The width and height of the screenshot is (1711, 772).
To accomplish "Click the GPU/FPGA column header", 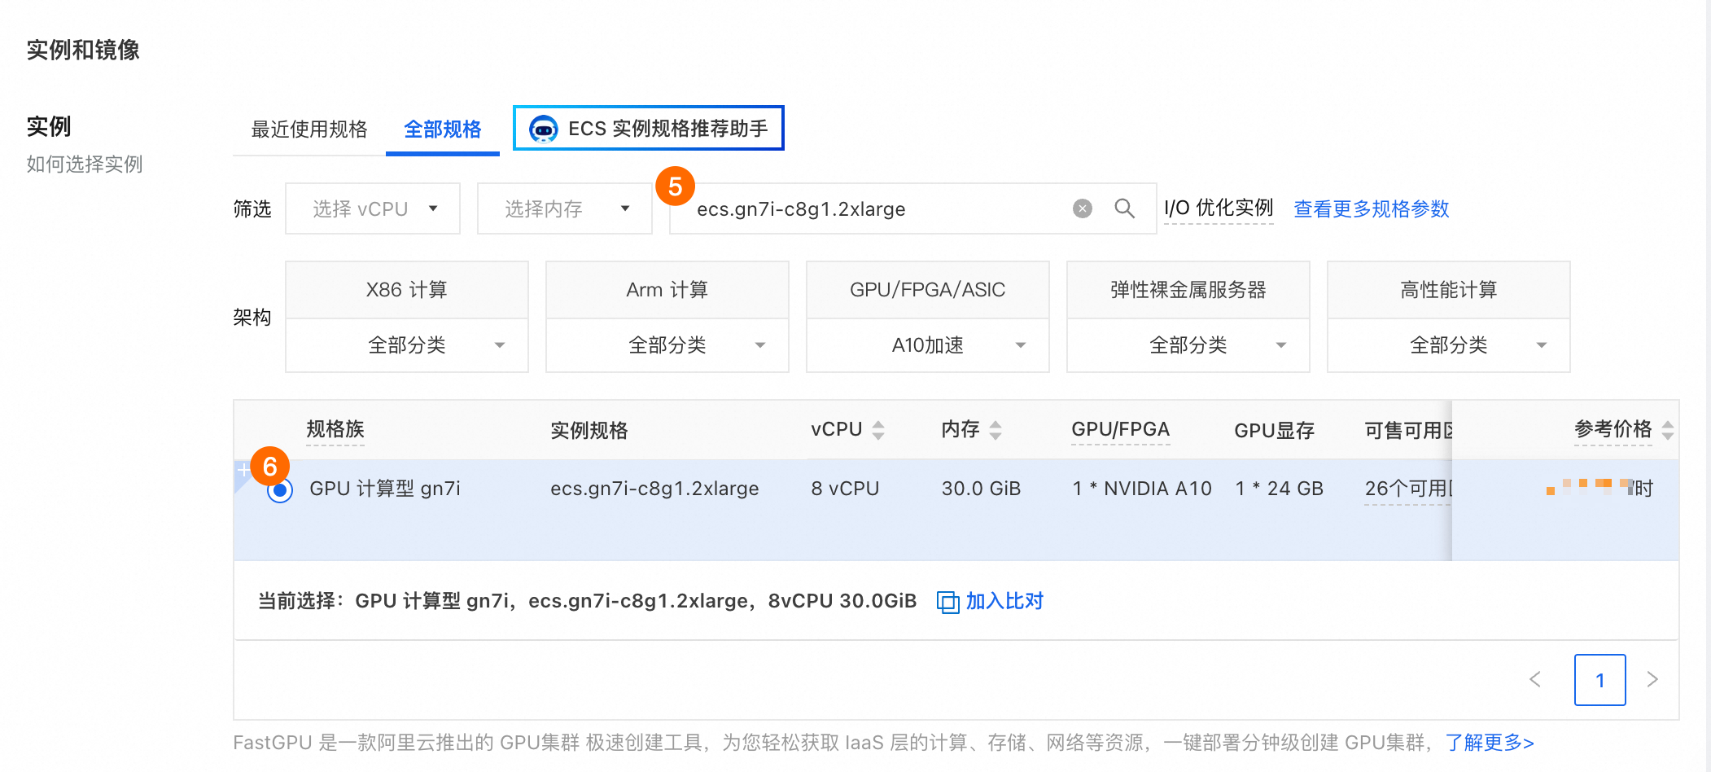I will [1121, 430].
